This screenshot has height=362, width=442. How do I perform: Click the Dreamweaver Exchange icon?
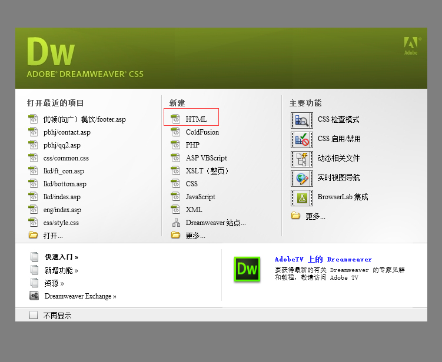[35, 296]
